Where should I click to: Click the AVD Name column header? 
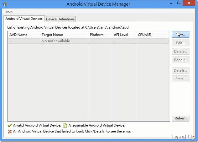[24, 35]
